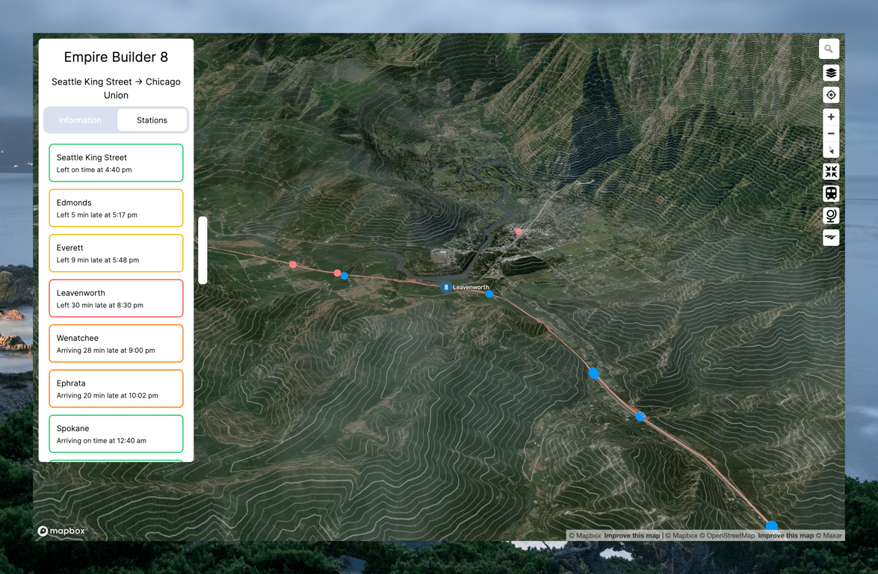
Task: Select the train 8 marker on map
Action: coord(445,287)
